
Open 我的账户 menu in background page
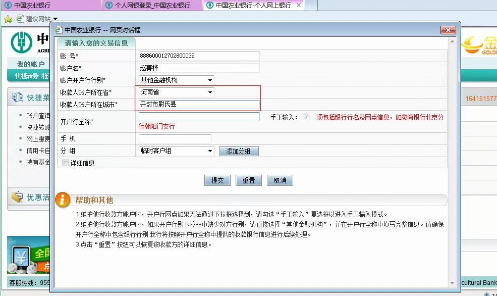point(31,64)
